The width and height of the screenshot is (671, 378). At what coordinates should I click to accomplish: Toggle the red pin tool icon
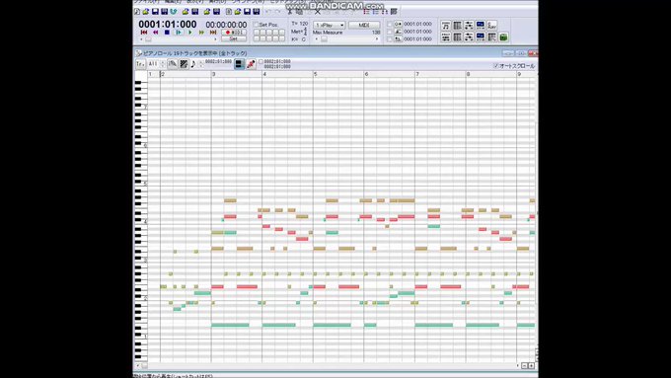click(251, 64)
